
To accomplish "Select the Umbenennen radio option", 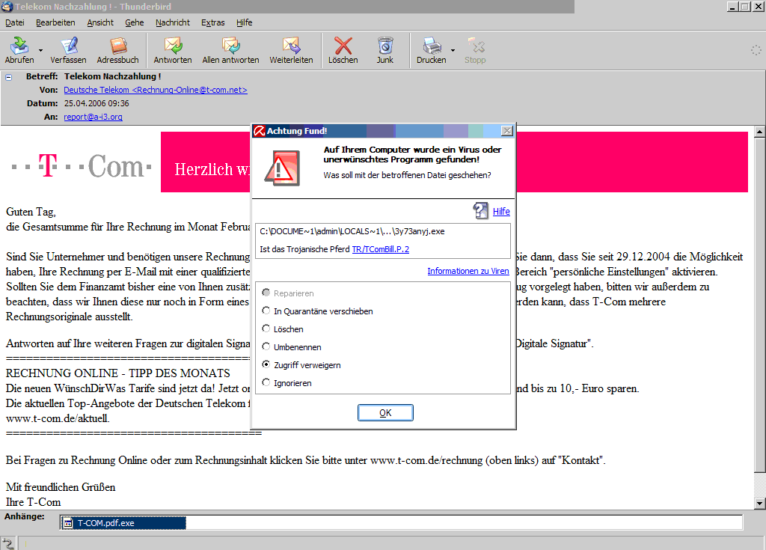I will [266, 346].
